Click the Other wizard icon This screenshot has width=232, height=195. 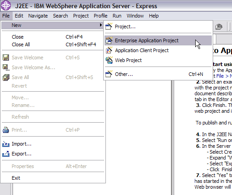(109, 74)
